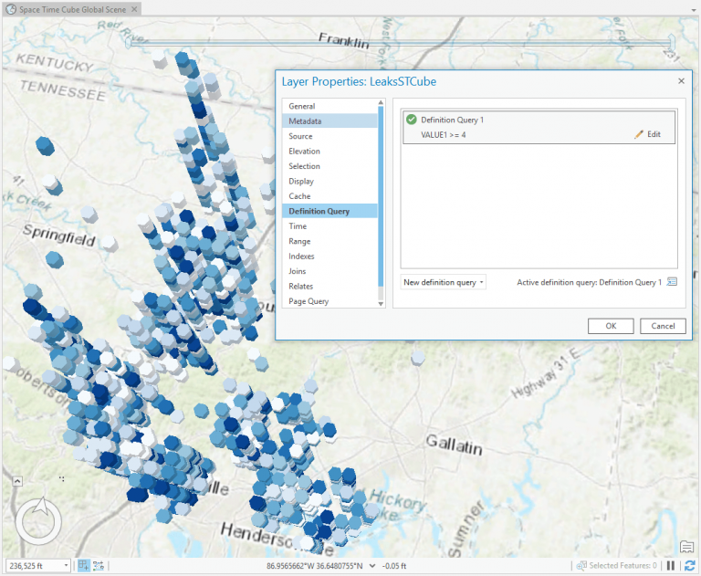The image size is (701, 576).
Task: Open active definition query list icon
Action: tap(672, 282)
